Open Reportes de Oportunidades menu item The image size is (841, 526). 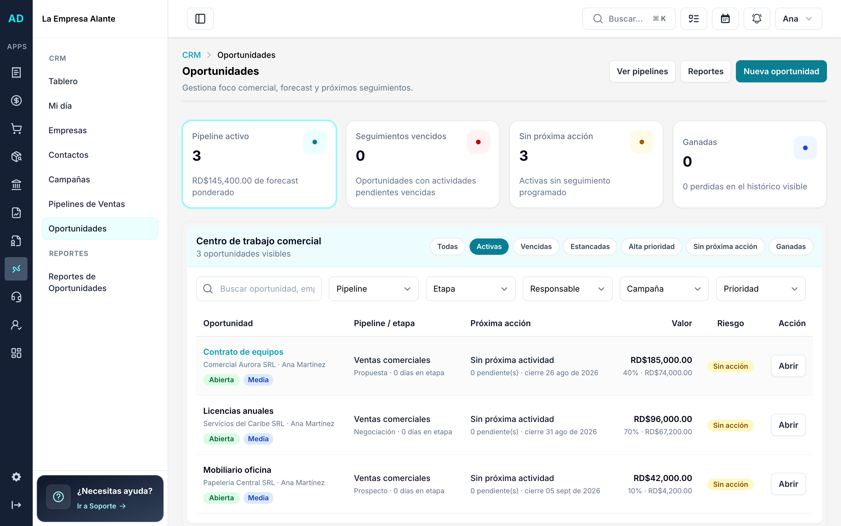pyautogui.click(x=100, y=283)
